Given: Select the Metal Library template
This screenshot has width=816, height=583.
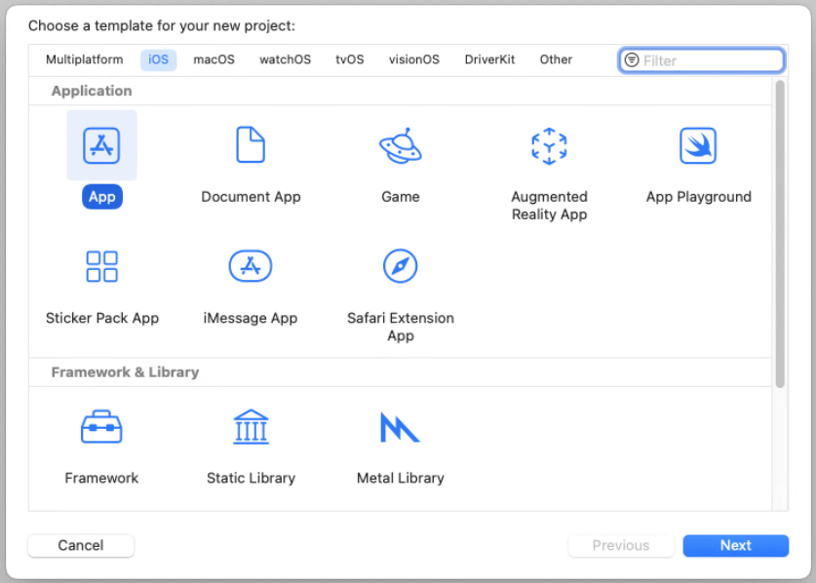Looking at the screenshot, I should point(400,427).
